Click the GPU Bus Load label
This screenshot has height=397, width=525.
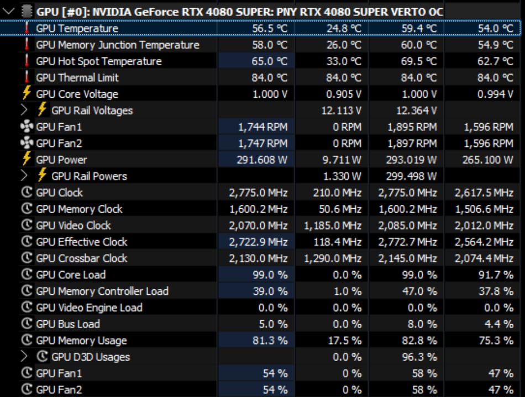[67, 324]
